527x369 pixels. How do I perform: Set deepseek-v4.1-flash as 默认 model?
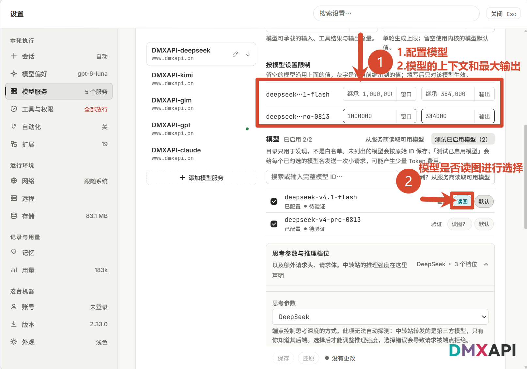tap(484, 201)
